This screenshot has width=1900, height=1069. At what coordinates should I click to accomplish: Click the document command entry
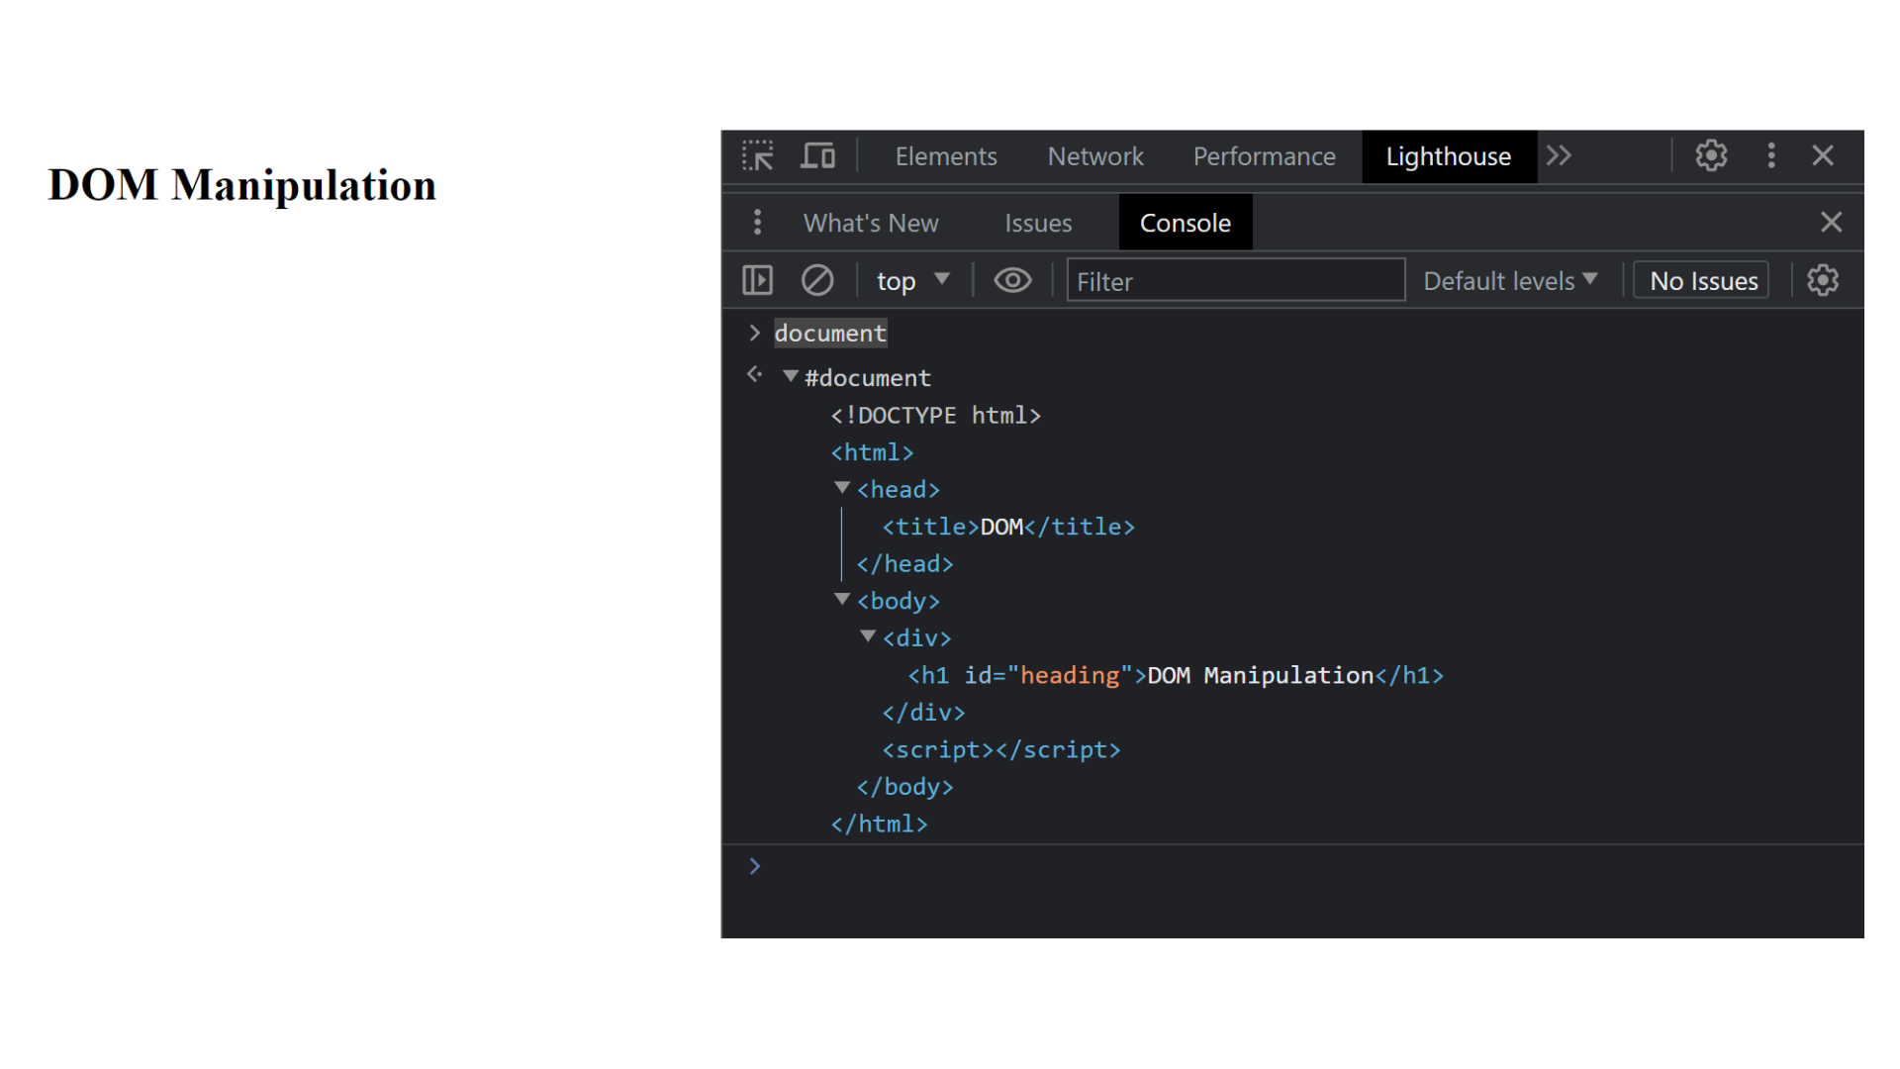(x=830, y=334)
